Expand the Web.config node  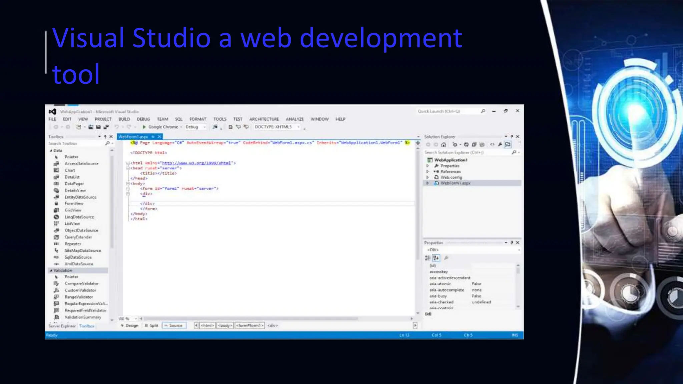(428, 177)
